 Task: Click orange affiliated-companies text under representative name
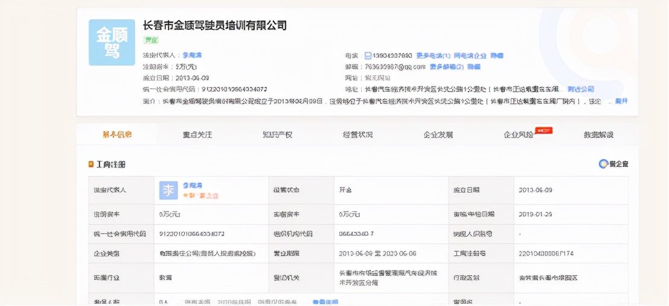(200, 195)
